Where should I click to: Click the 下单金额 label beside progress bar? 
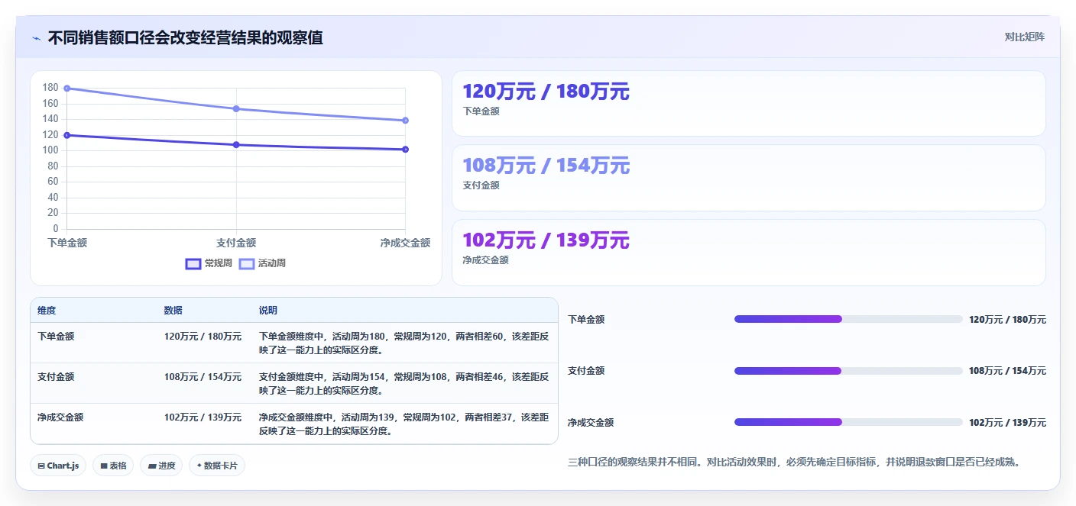click(586, 320)
